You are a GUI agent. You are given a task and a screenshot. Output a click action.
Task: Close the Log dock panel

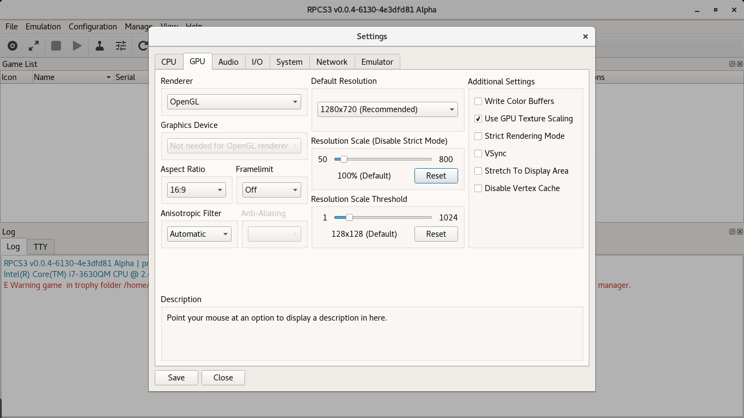pyautogui.click(x=740, y=231)
